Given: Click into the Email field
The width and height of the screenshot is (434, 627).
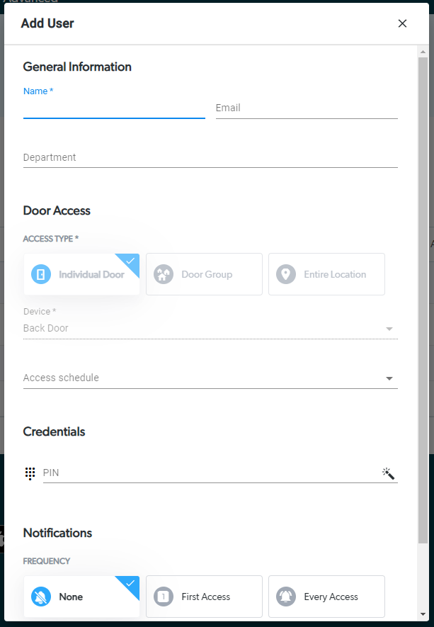Looking at the screenshot, I should point(307,108).
